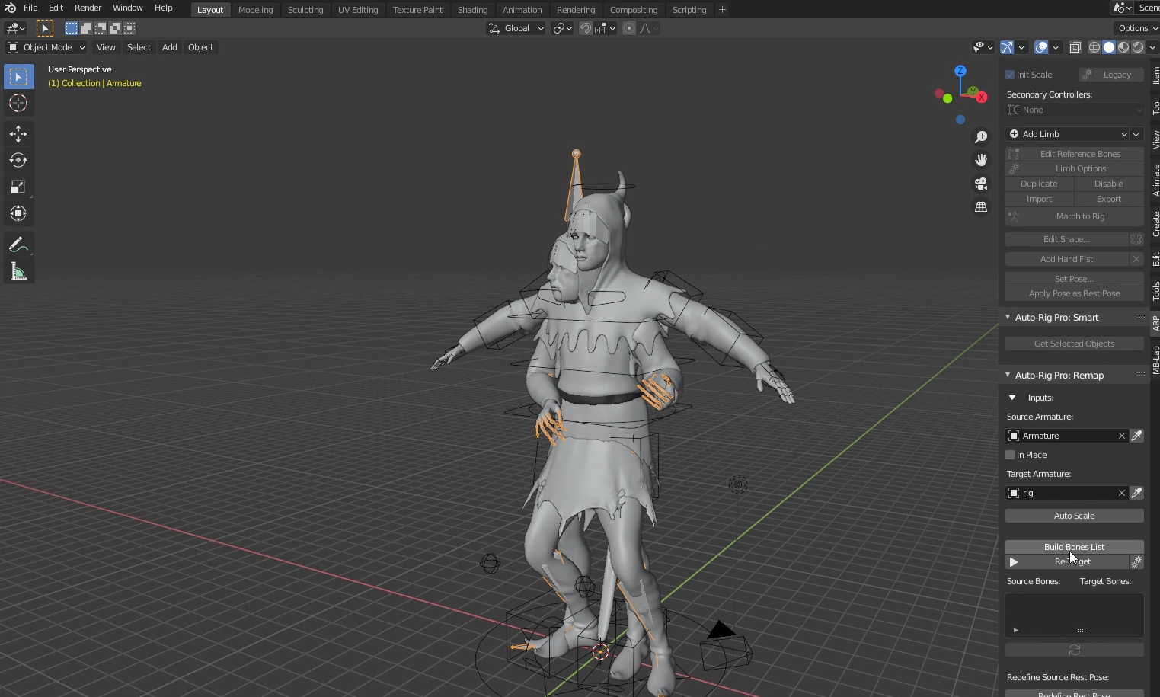Open Re-Target settings gear icon
This screenshot has width=1160, height=697.
(x=1136, y=561)
